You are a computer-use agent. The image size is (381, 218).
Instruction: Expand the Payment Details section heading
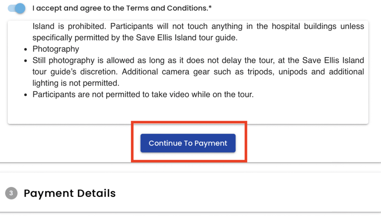pyautogui.click(x=70, y=193)
